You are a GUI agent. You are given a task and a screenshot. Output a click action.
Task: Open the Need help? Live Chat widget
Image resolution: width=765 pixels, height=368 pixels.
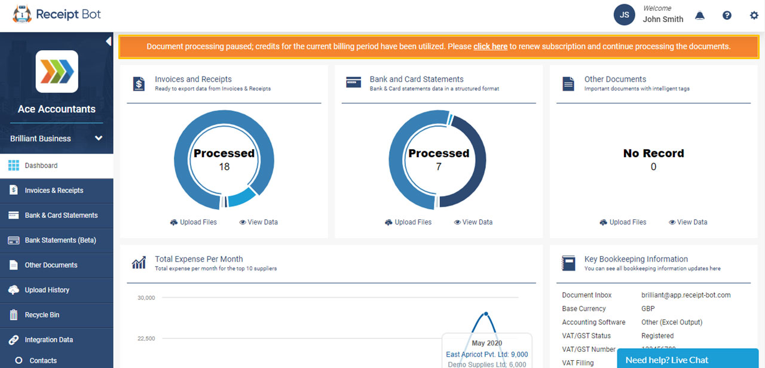(687, 360)
